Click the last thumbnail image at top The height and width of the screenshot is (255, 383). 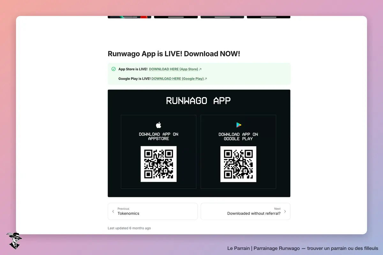(268, 17)
